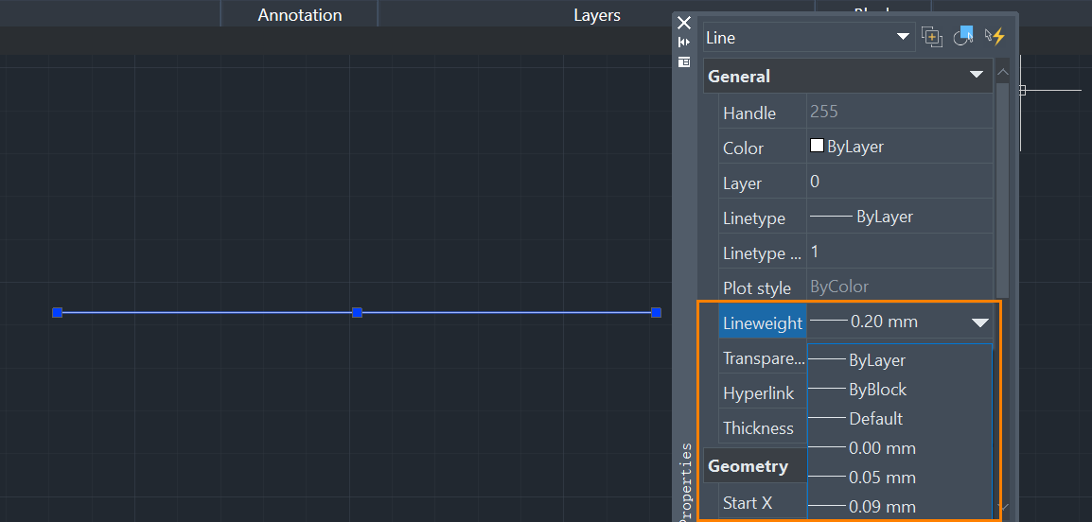Click the Plot style ByColor value
The height and width of the screenshot is (522, 1092).
[x=900, y=286]
